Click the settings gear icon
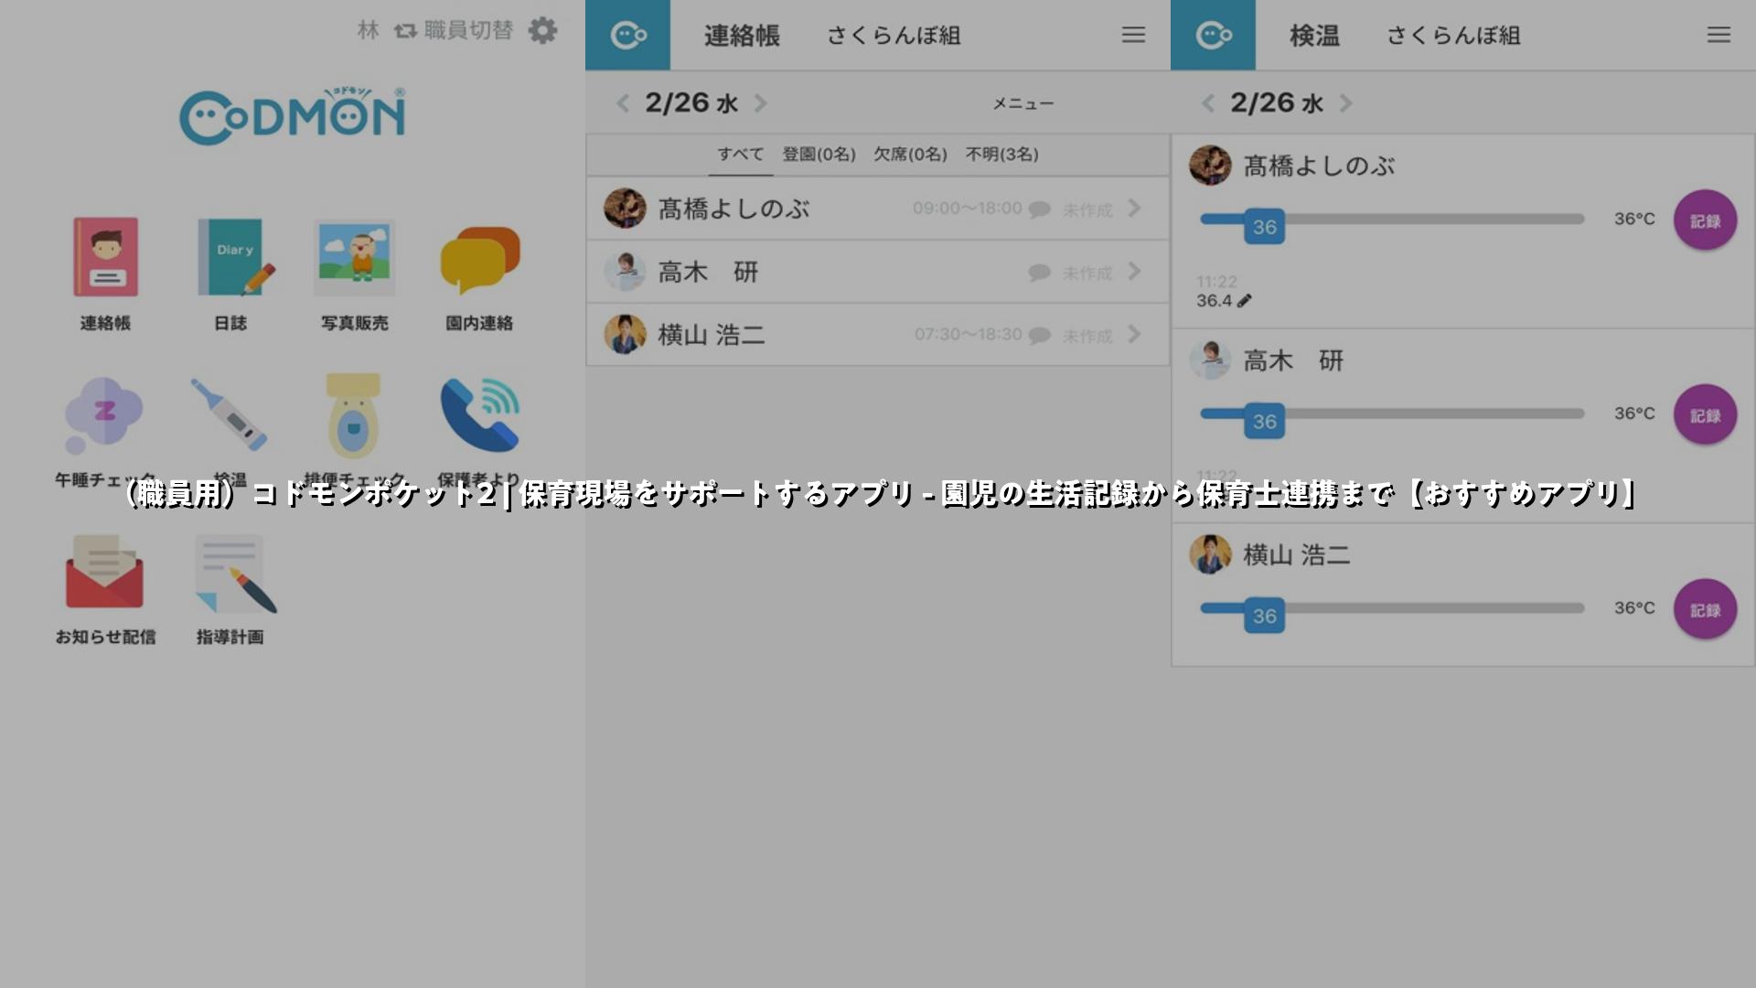Image resolution: width=1756 pixels, height=988 pixels. pos(543,30)
